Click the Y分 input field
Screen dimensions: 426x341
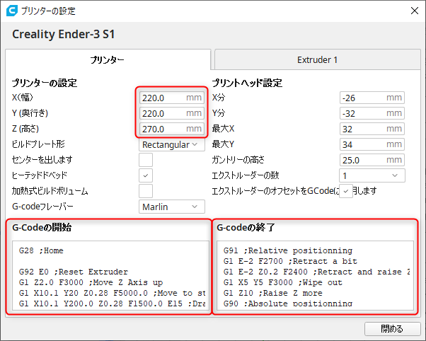(372, 113)
